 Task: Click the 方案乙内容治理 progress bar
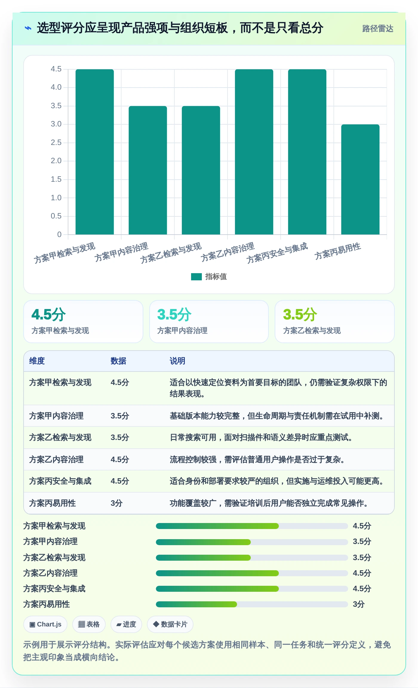pyautogui.click(x=252, y=573)
